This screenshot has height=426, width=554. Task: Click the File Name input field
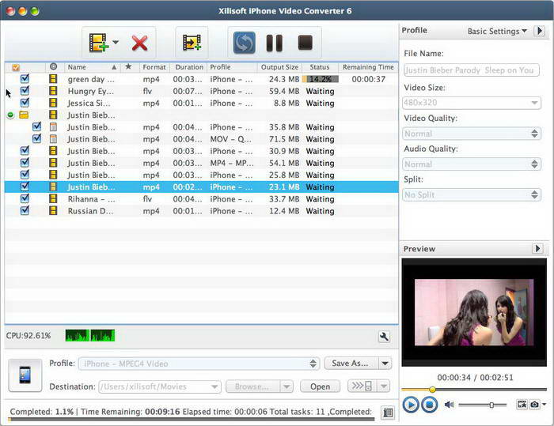point(472,70)
